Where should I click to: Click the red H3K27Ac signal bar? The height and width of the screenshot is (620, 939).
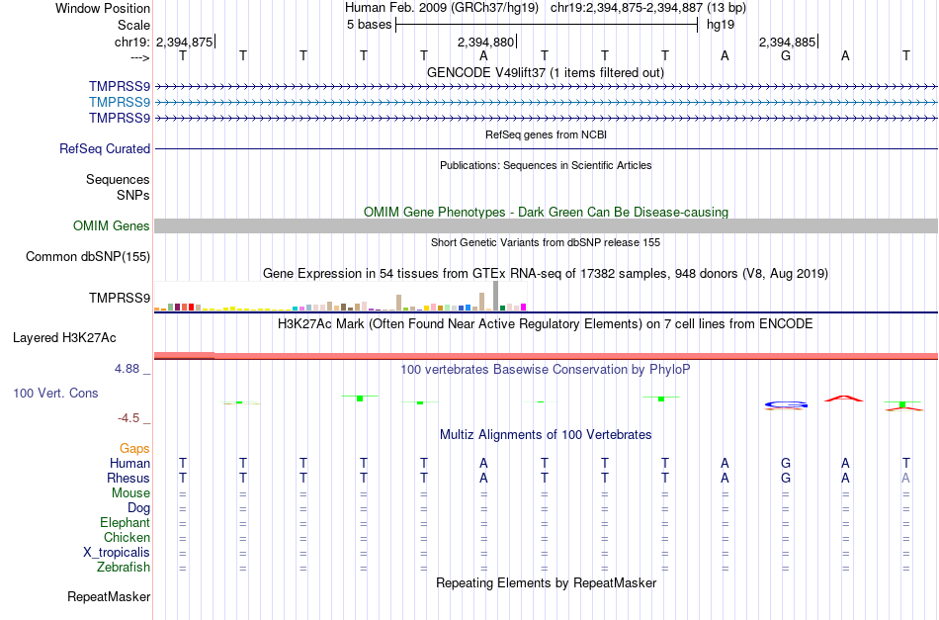547,356
